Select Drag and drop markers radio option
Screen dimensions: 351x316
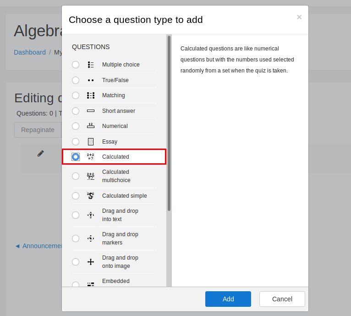[x=76, y=238]
